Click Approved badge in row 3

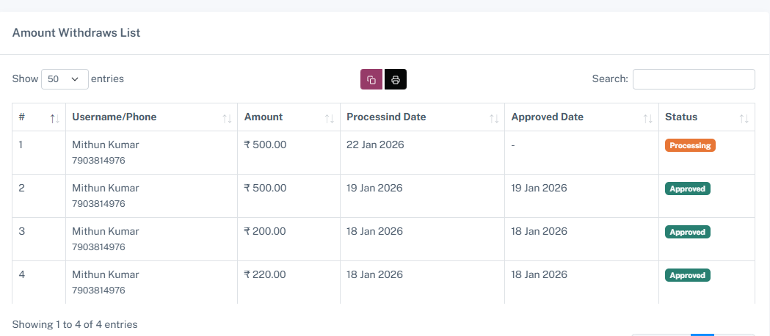[x=688, y=232]
